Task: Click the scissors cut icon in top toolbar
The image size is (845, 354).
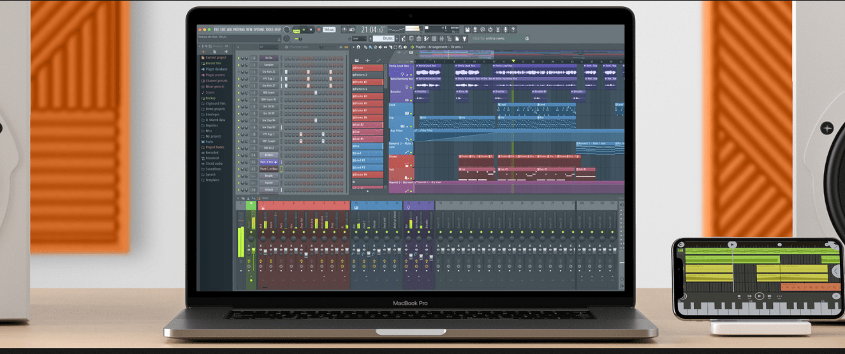Action: pyautogui.click(x=498, y=29)
